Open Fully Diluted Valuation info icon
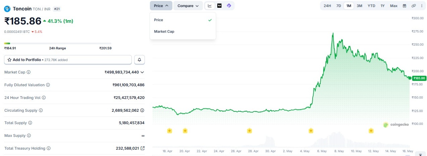The image size is (427, 156). click(48, 85)
